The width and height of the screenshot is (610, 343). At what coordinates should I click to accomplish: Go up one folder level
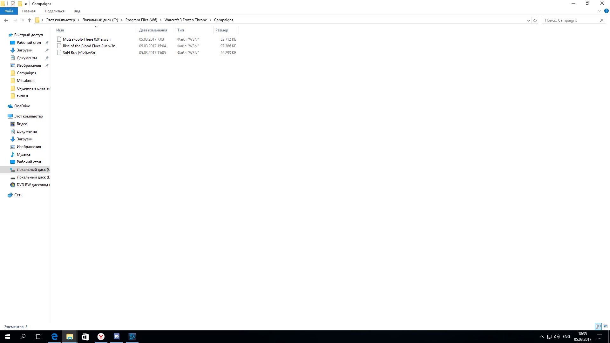(30, 20)
